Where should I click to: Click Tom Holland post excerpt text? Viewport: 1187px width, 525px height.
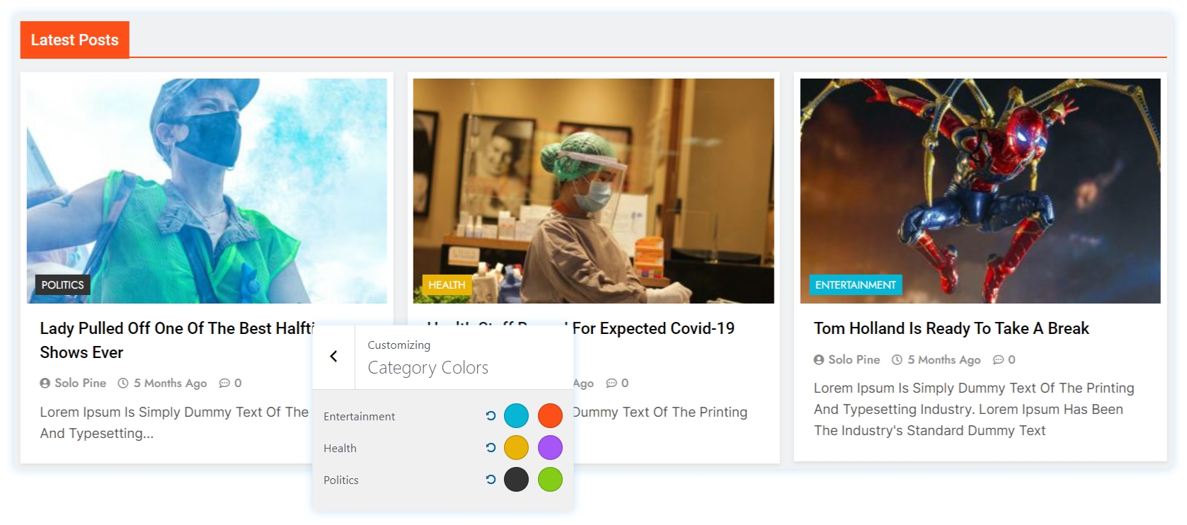pyautogui.click(x=974, y=409)
